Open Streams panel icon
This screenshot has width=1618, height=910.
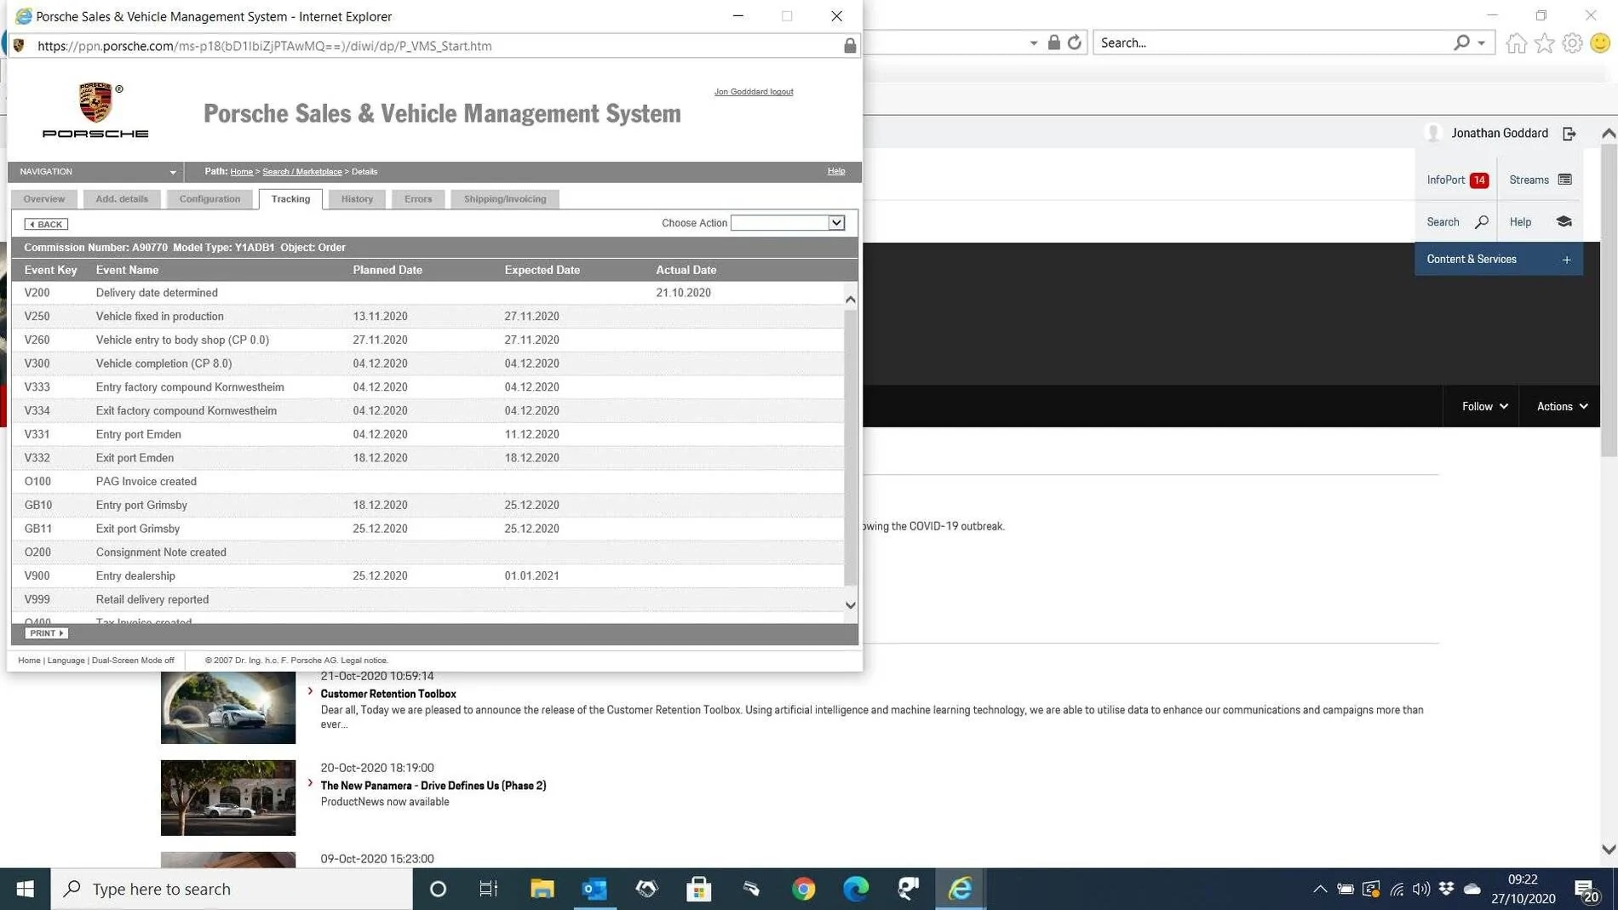tap(1564, 180)
